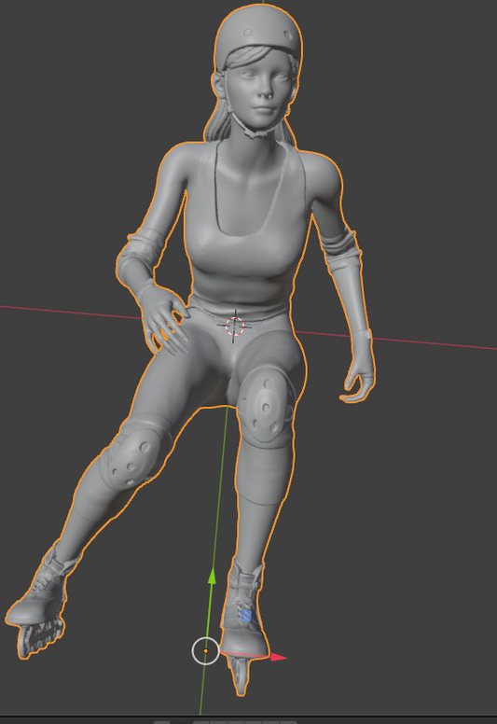Click the inline skate on the extended leg
Image resolution: width=497 pixels, height=724 pixels.
pyautogui.click(x=39, y=608)
